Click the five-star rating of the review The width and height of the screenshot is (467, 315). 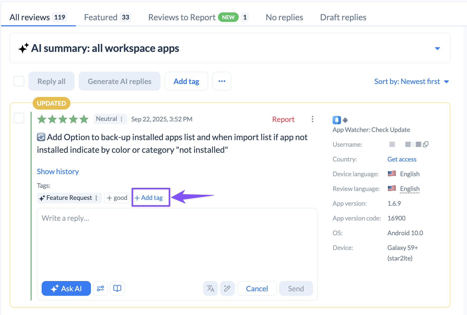(63, 119)
